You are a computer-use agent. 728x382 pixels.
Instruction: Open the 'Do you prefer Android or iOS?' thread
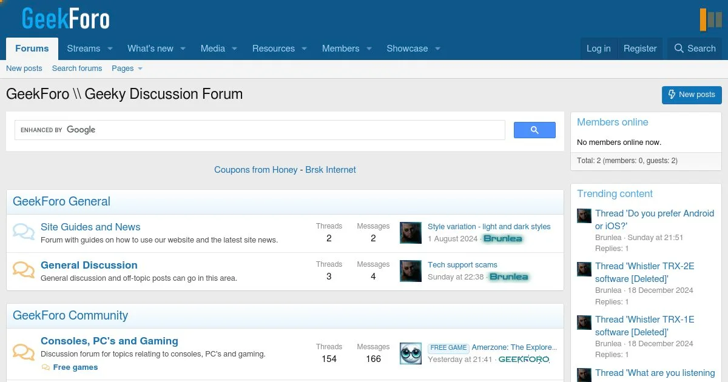pos(655,219)
